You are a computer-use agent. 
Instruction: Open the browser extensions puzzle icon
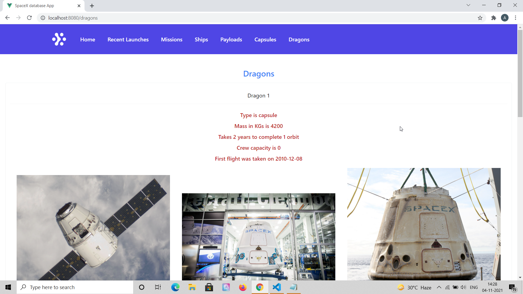[494, 18]
